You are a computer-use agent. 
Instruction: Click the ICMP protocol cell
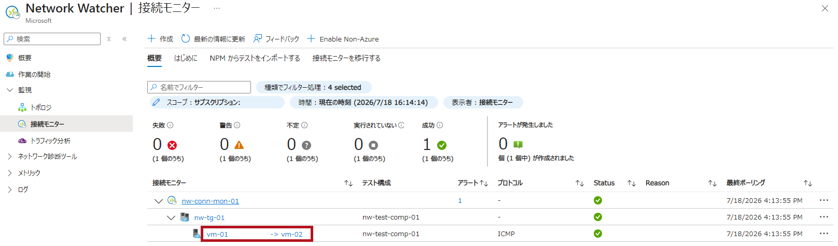(506, 234)
